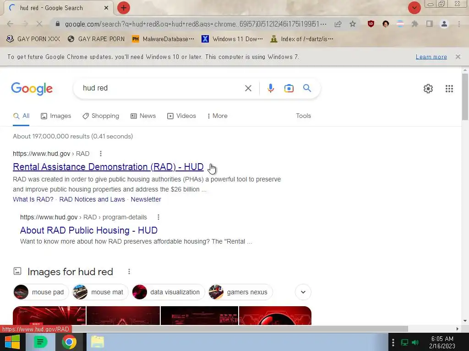
Task: Open the tab search dropdown arrow
Action: coord(414,8)
